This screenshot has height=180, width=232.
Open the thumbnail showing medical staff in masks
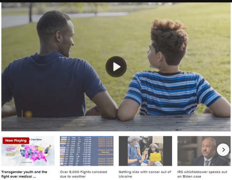coord(145,151)
